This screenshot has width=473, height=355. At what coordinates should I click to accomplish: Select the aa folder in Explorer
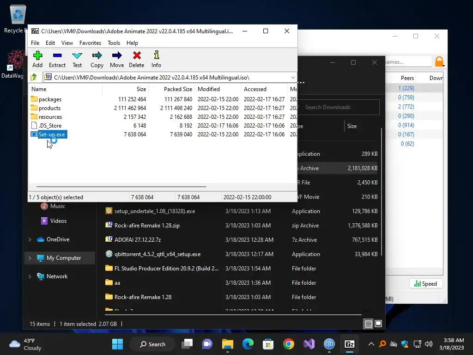tap(117, 283)
